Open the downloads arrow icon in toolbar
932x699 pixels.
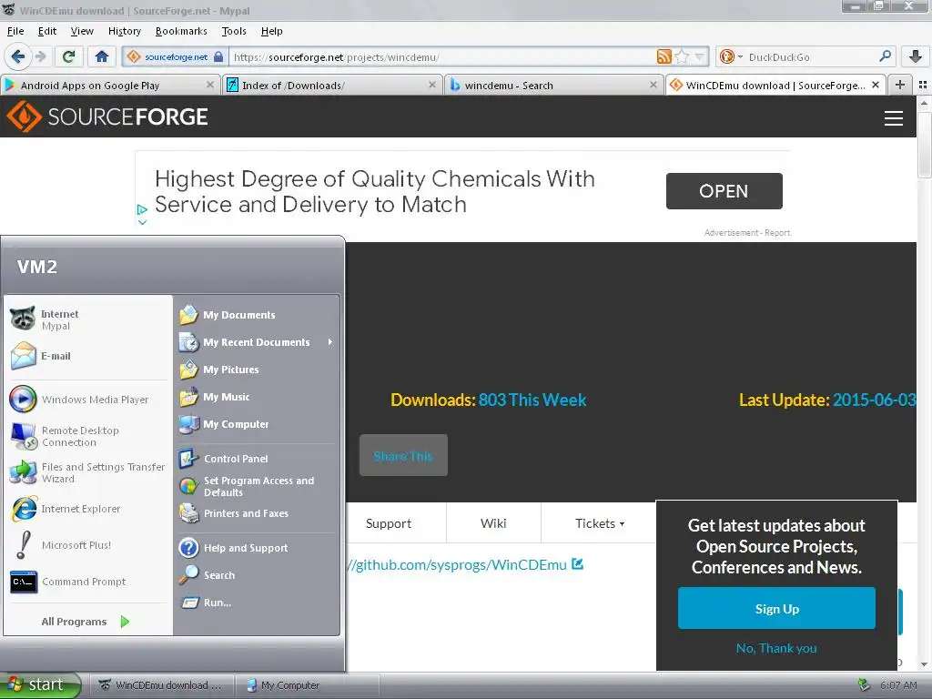point(916,56)
